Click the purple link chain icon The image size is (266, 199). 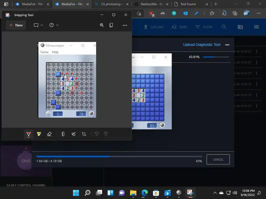point(26,161)
